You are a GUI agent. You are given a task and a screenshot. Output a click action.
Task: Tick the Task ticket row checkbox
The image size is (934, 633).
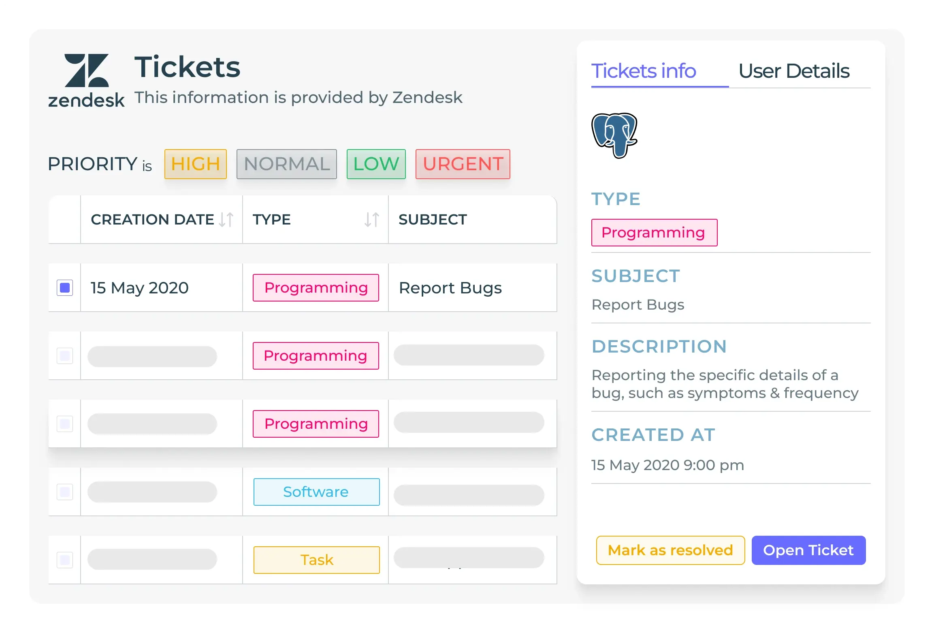click(65, 560)
